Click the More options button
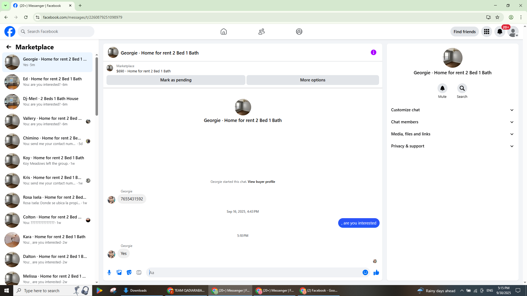The width and height of the screenshot is (527, 296). 313,80
